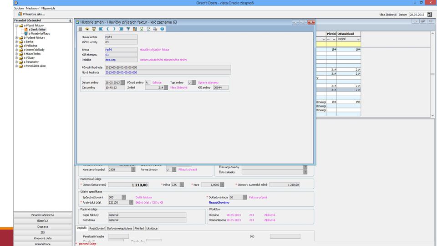Open the Doprava module button
This screenshot has height=246, width=437.
[x=43, y=226]
